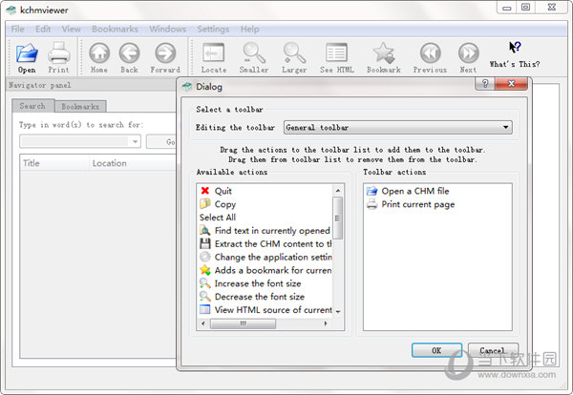
Task: Click Available actions scroll up arrow
Action: (x=338, y=190)
